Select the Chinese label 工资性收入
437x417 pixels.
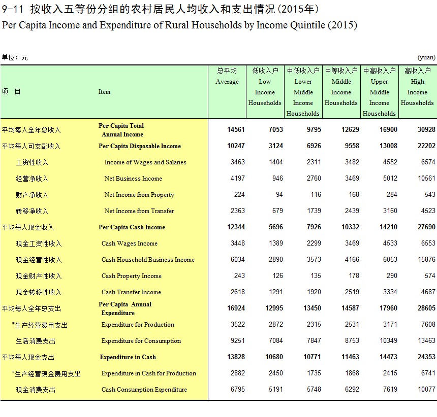pos(32,162)
